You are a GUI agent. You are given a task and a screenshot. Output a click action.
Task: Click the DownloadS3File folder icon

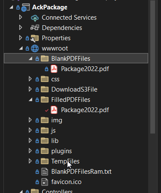(45, 89)
